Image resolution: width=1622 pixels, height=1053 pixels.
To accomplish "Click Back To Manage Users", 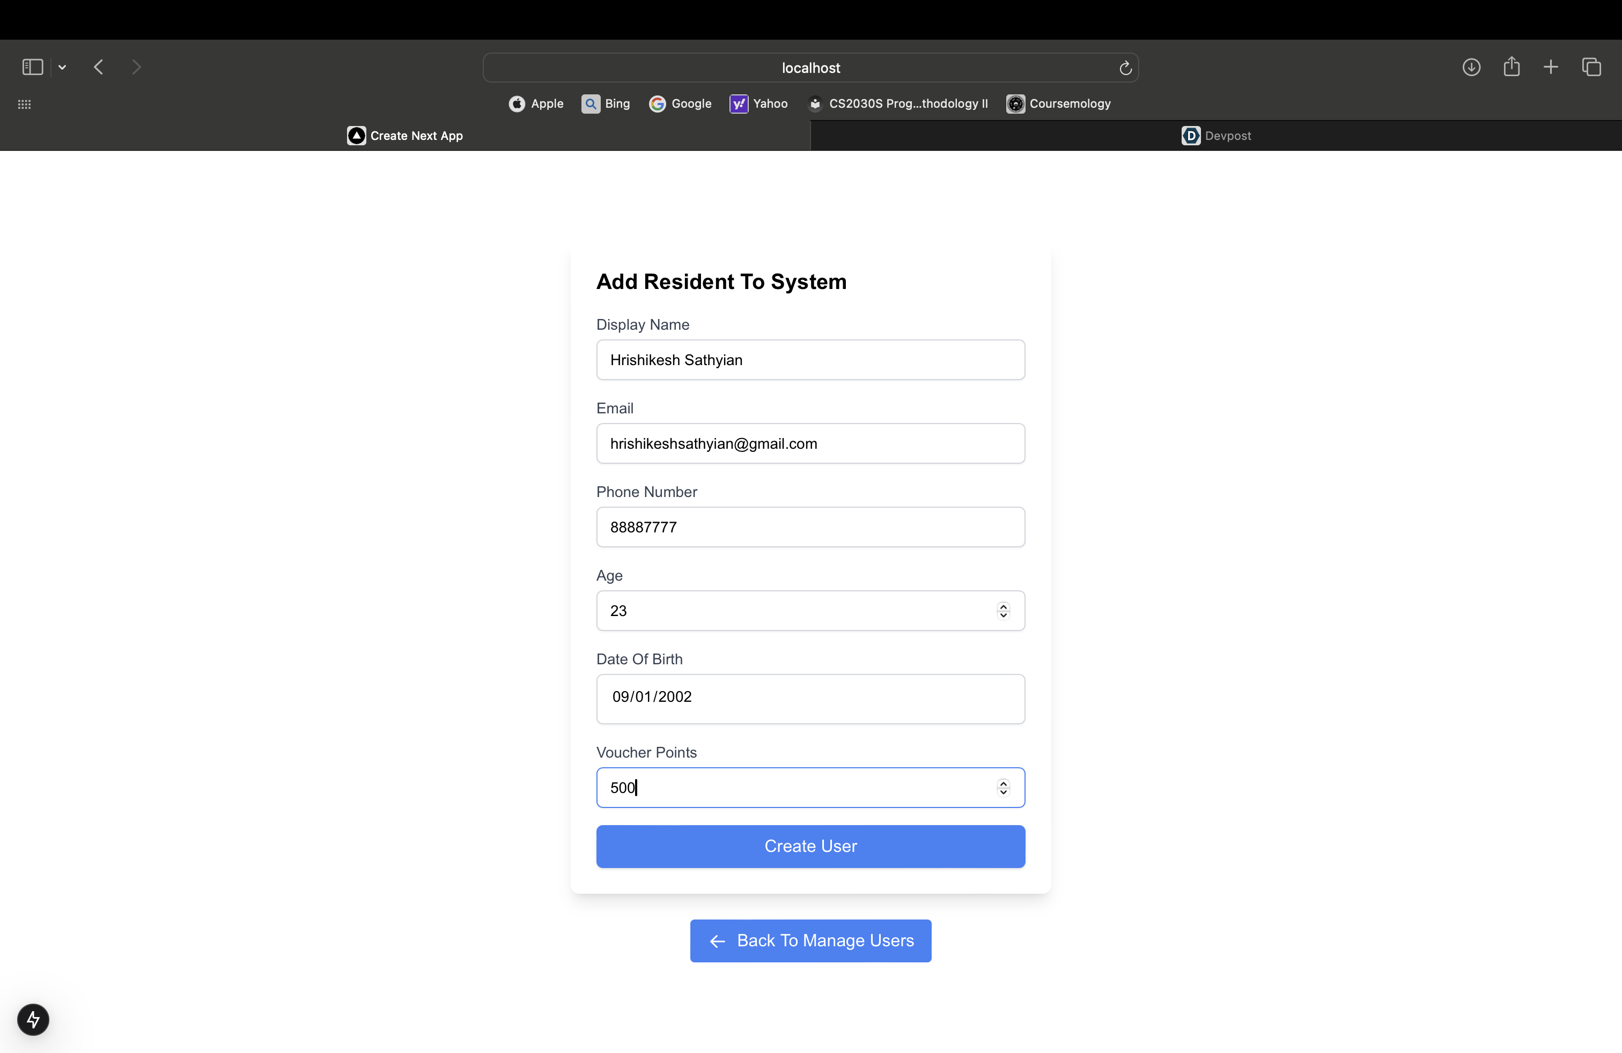I will 810,940.
